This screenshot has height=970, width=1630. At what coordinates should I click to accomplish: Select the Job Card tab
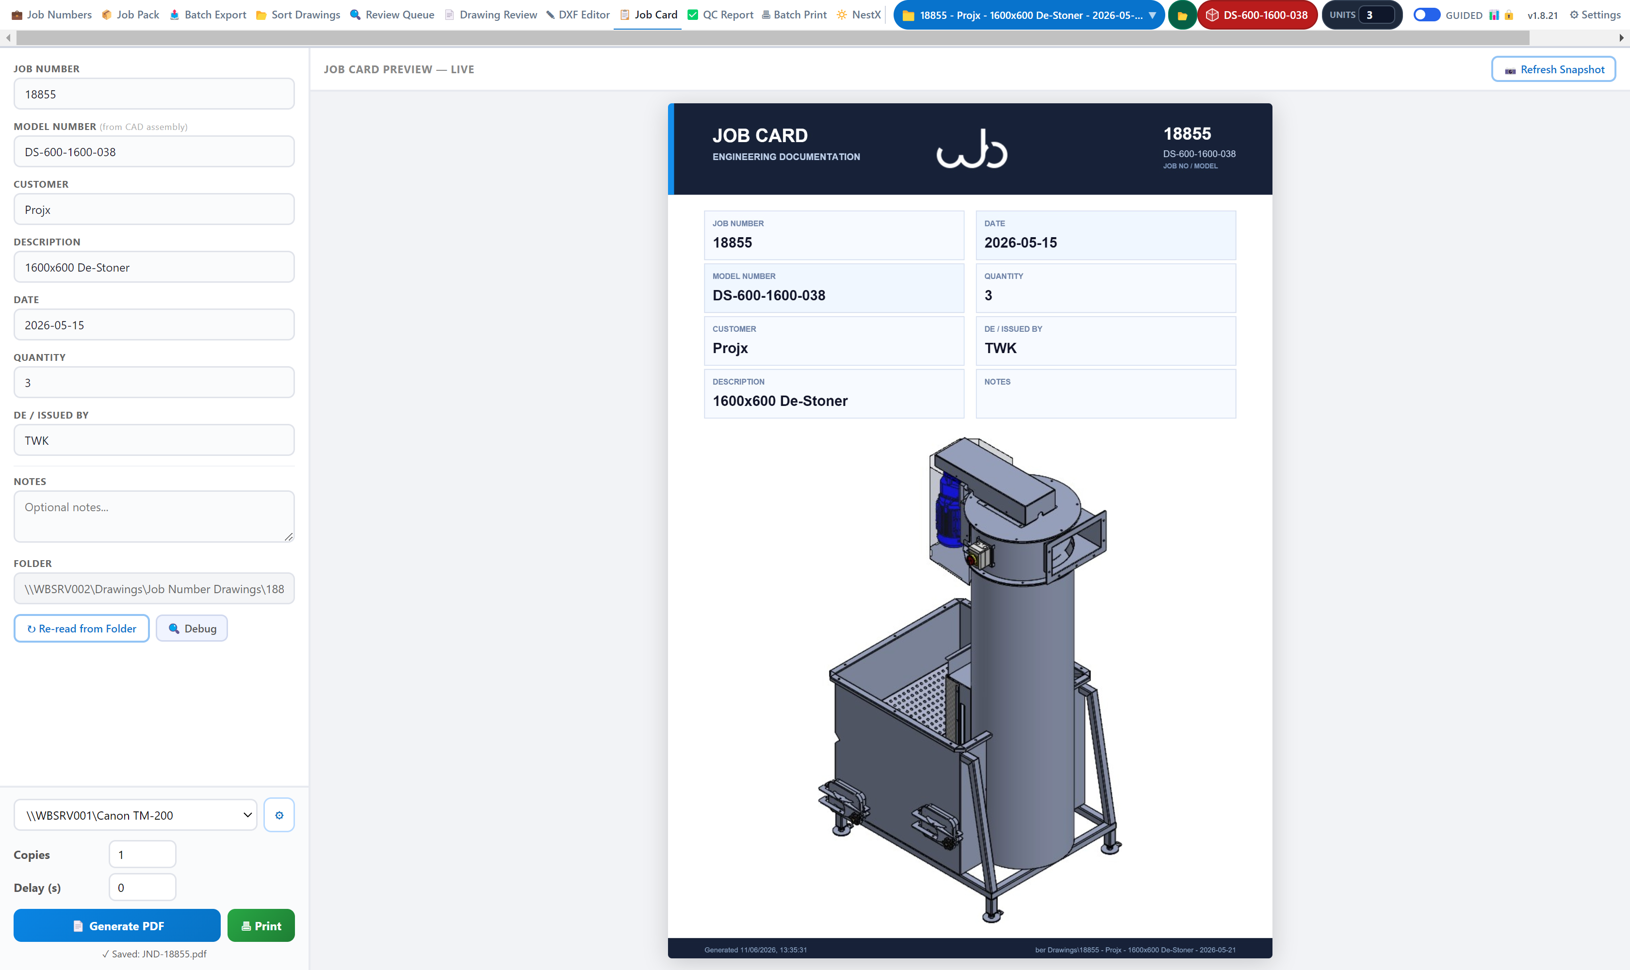649,15
